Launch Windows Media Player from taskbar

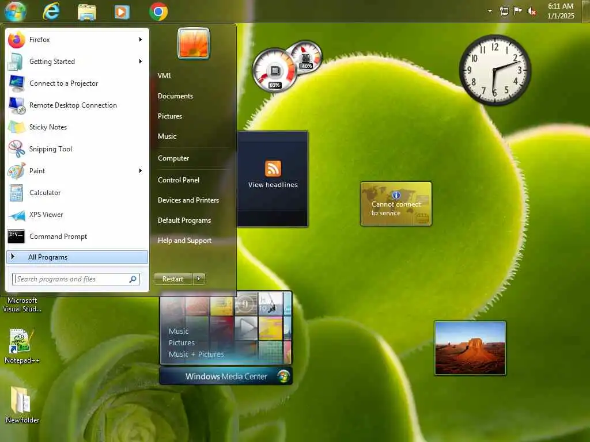[122, 12]
